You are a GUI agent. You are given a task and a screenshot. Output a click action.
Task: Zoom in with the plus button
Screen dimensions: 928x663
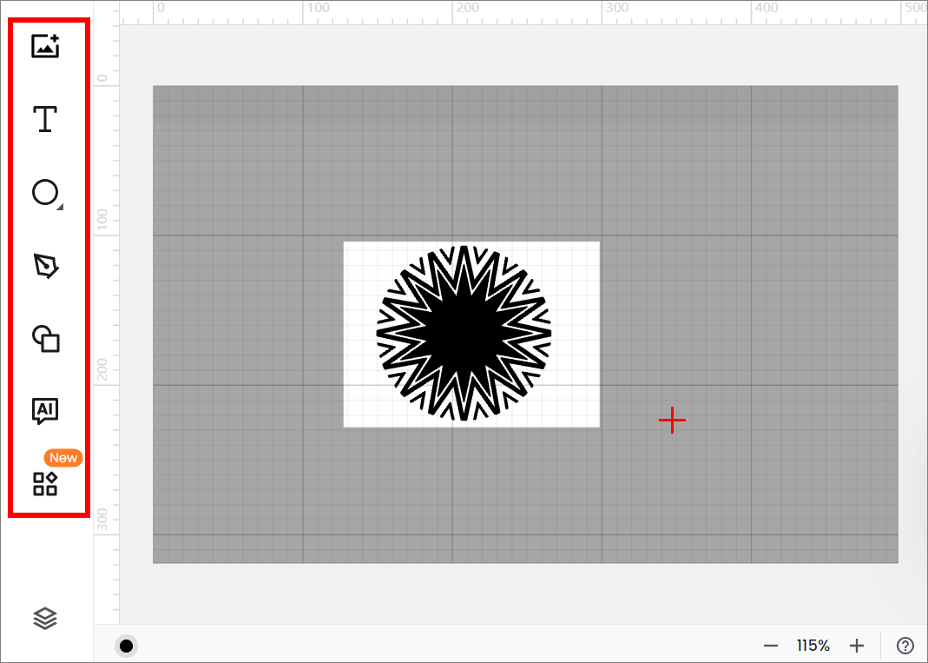click(x=857, y=646)
